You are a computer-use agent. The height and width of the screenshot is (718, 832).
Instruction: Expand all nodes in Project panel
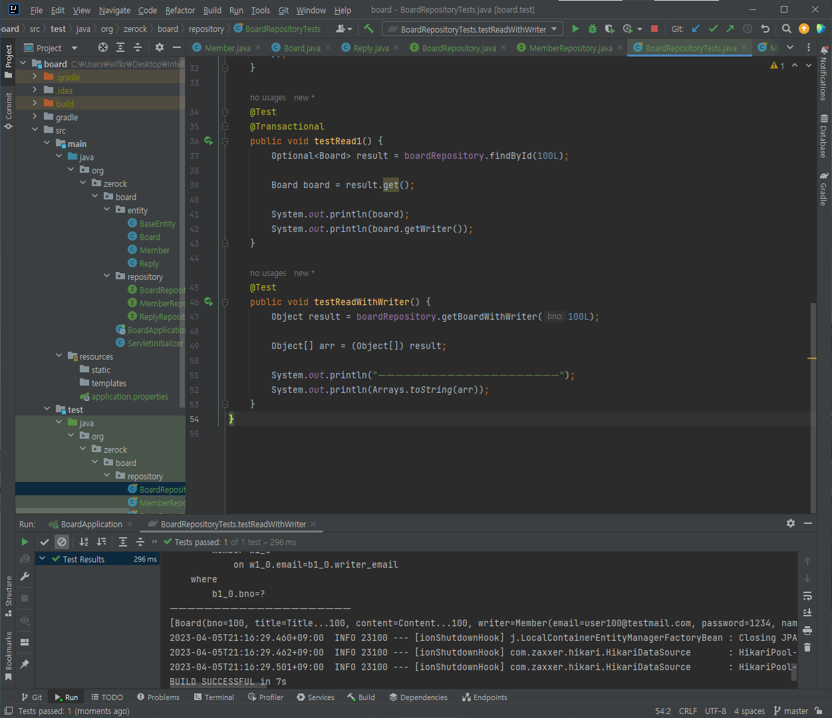(120, 47)
